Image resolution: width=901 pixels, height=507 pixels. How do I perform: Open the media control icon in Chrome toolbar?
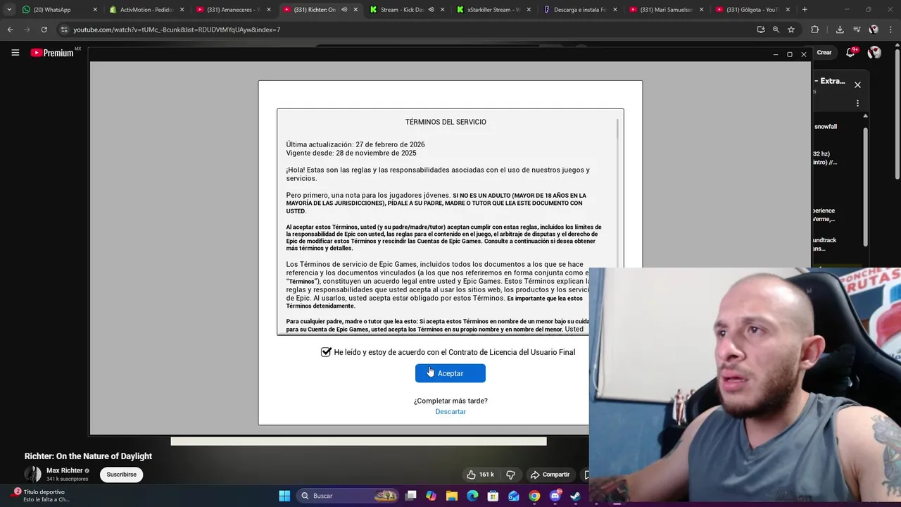pyautogui.click(x=857, y=30)
